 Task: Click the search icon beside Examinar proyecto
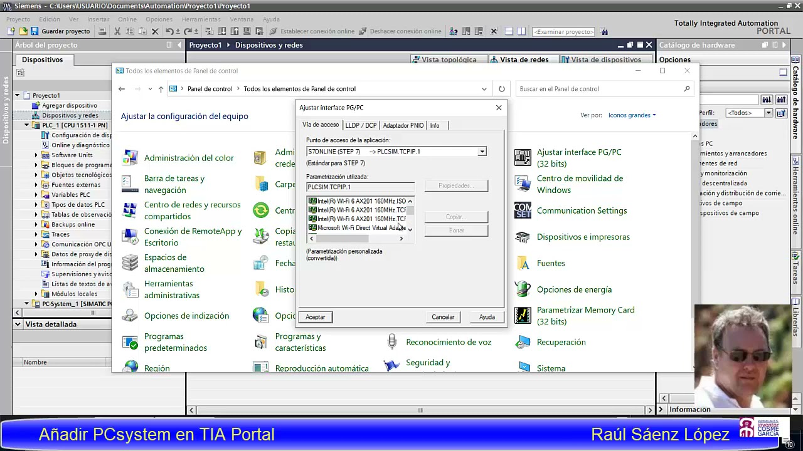click(x=604, y=31)
